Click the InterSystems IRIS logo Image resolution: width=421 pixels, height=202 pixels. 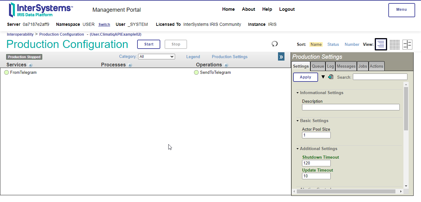(x=41, y=10)
